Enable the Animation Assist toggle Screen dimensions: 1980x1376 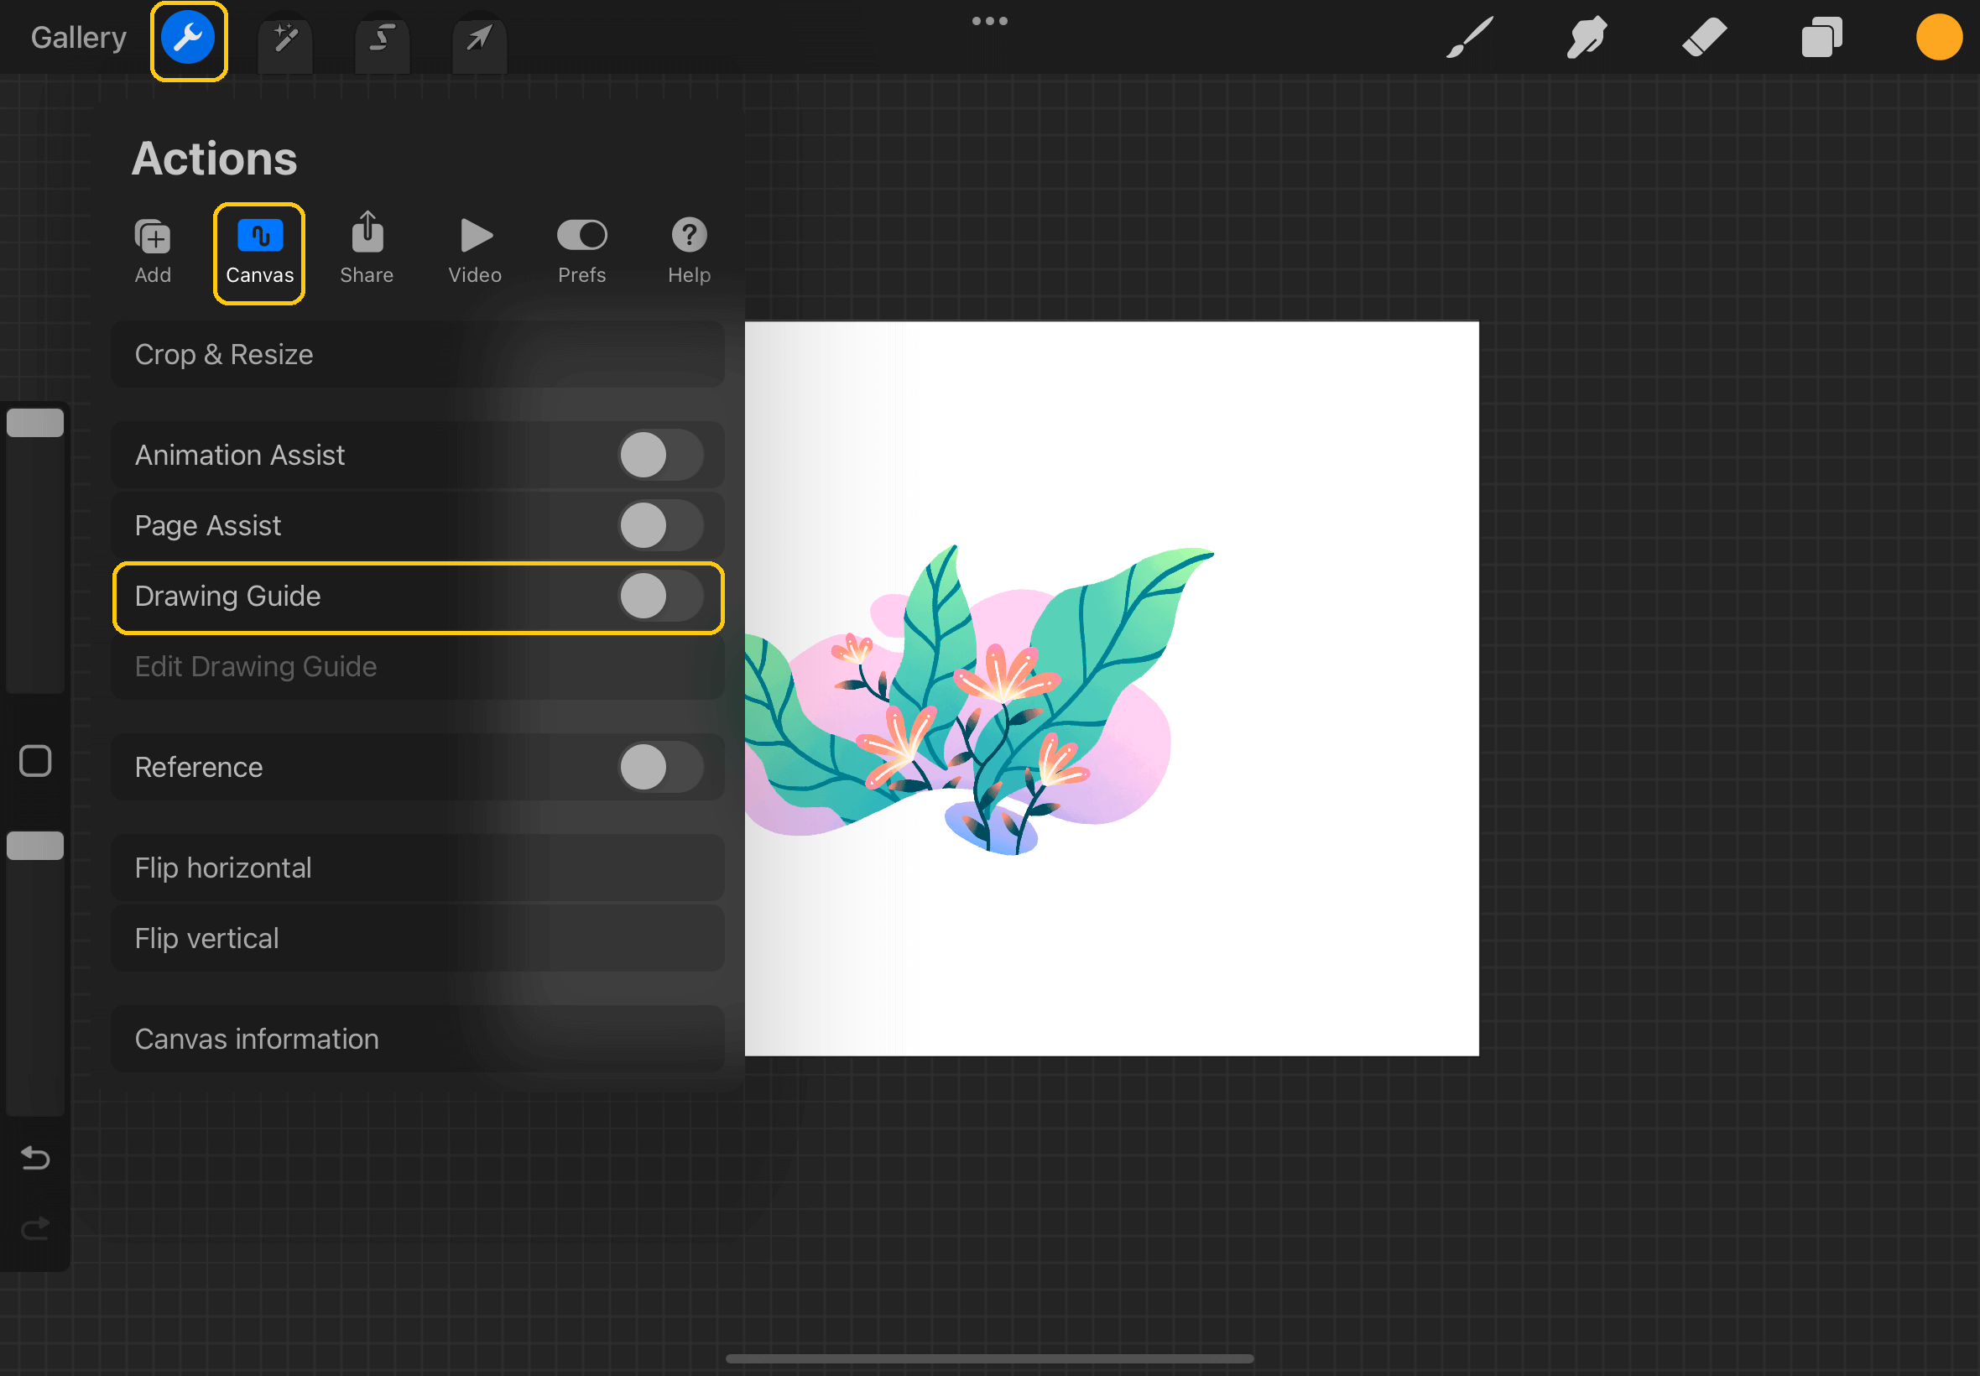pos(659,456)
